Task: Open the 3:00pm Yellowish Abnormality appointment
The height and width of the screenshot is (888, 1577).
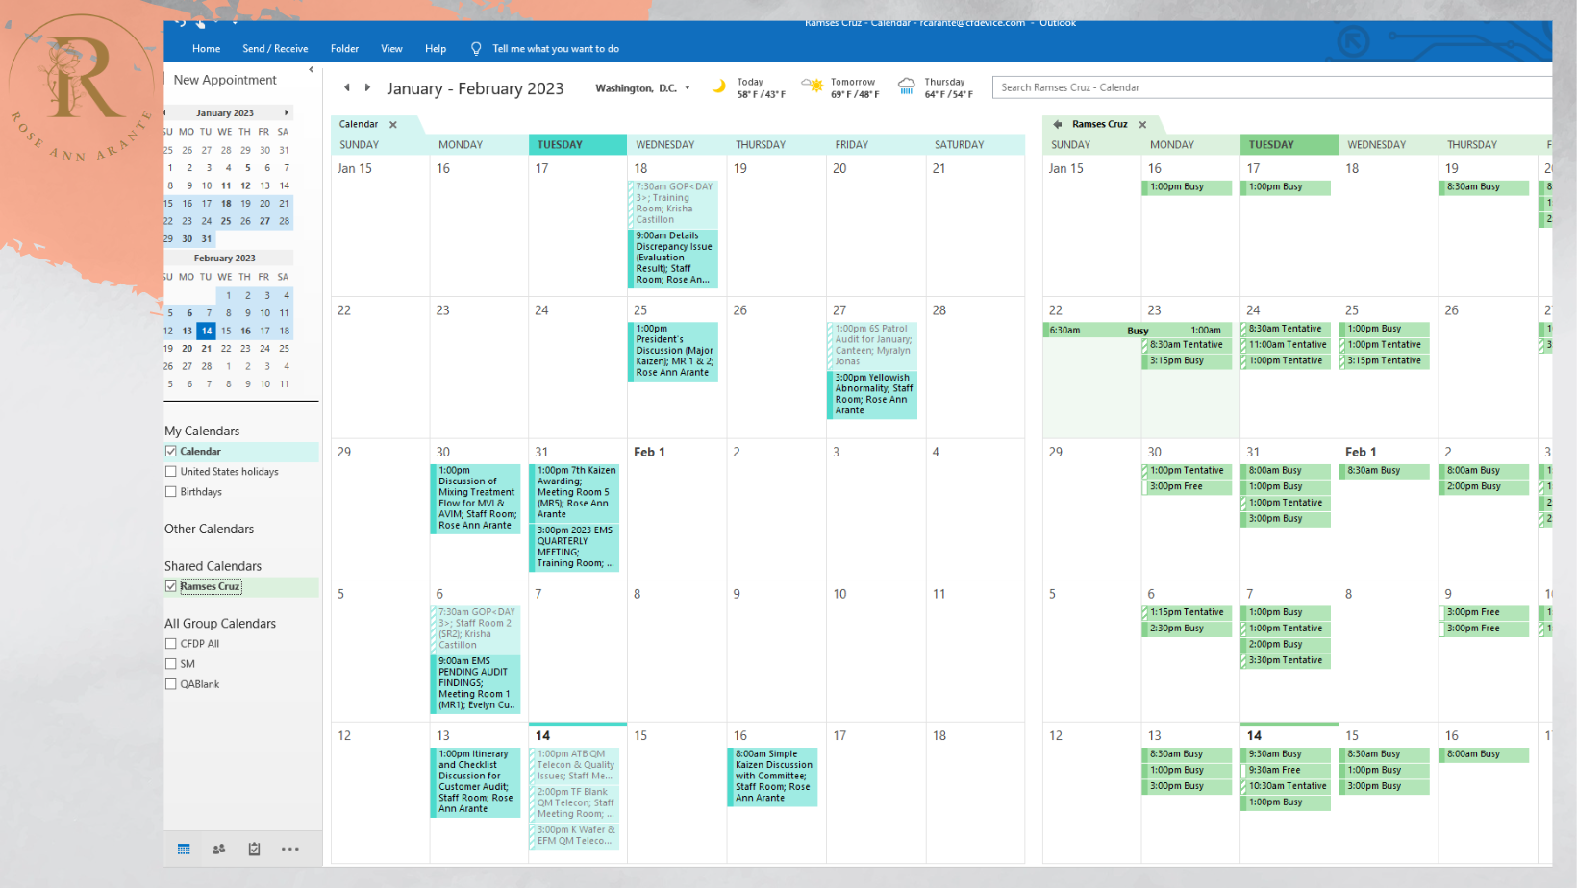Action: (872, 394)
